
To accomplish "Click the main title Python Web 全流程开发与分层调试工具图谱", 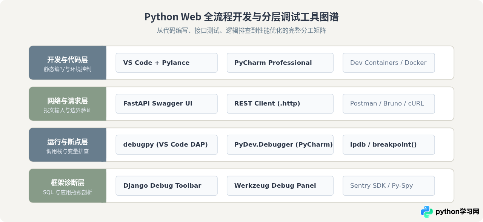I will 241,17.
